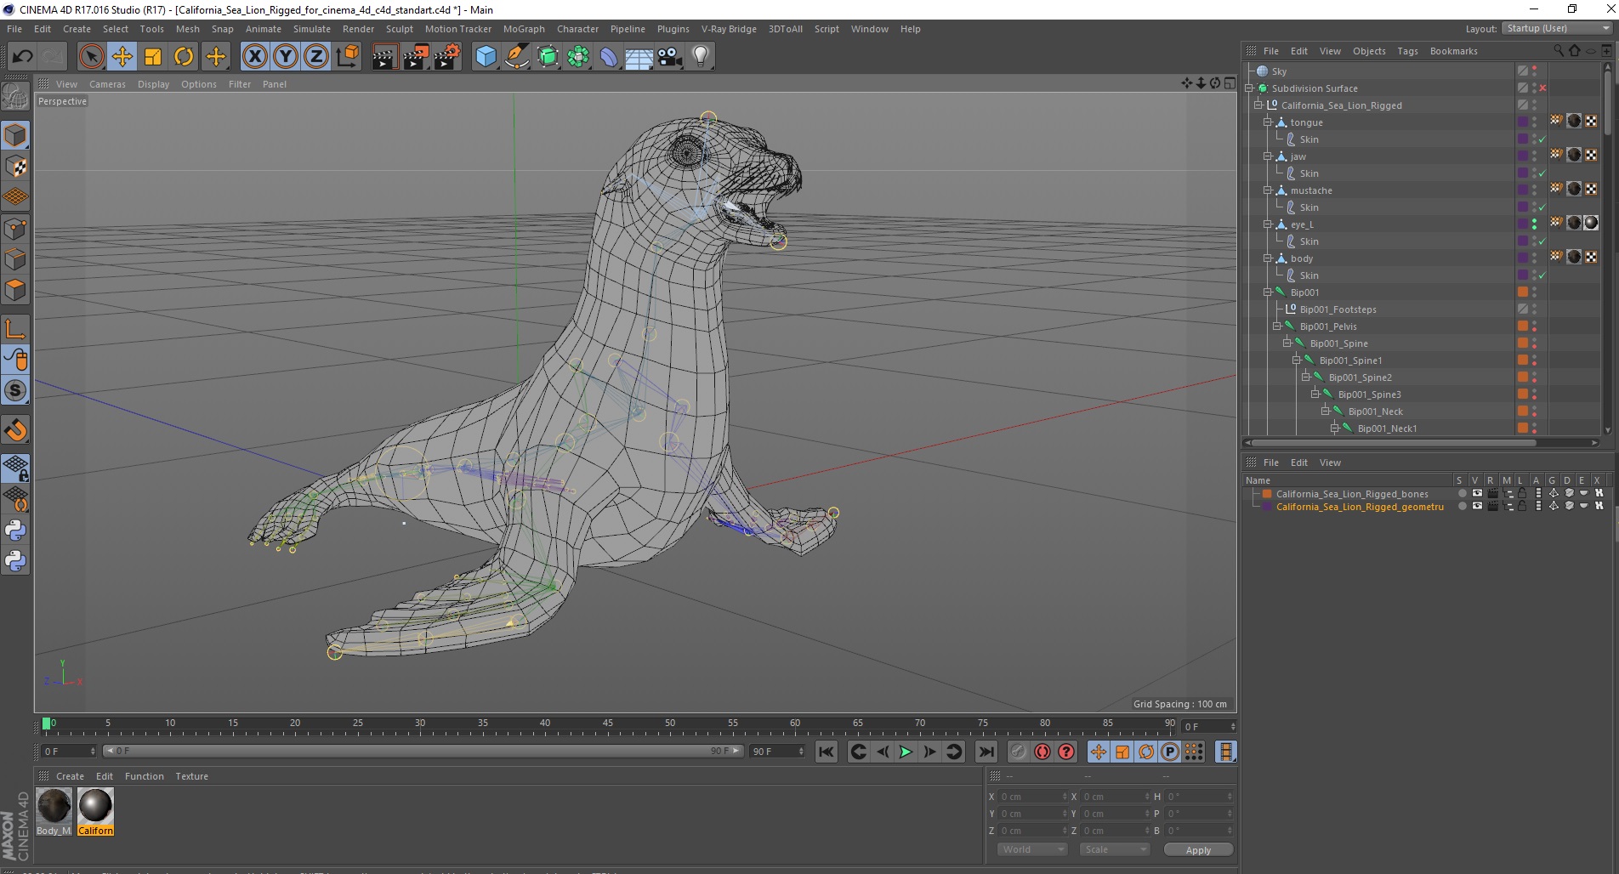Click the Subdivision Surface generator icon
Image resolution: width=1619 pixels, height=874 pixels.
548,57
